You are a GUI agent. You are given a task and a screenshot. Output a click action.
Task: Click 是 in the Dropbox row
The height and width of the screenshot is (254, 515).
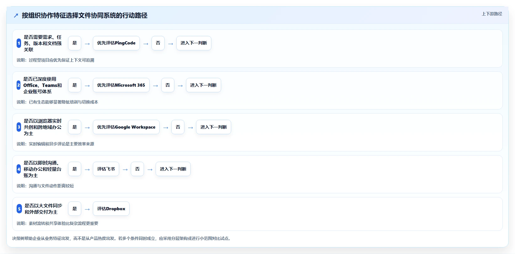tap(75, 209)
